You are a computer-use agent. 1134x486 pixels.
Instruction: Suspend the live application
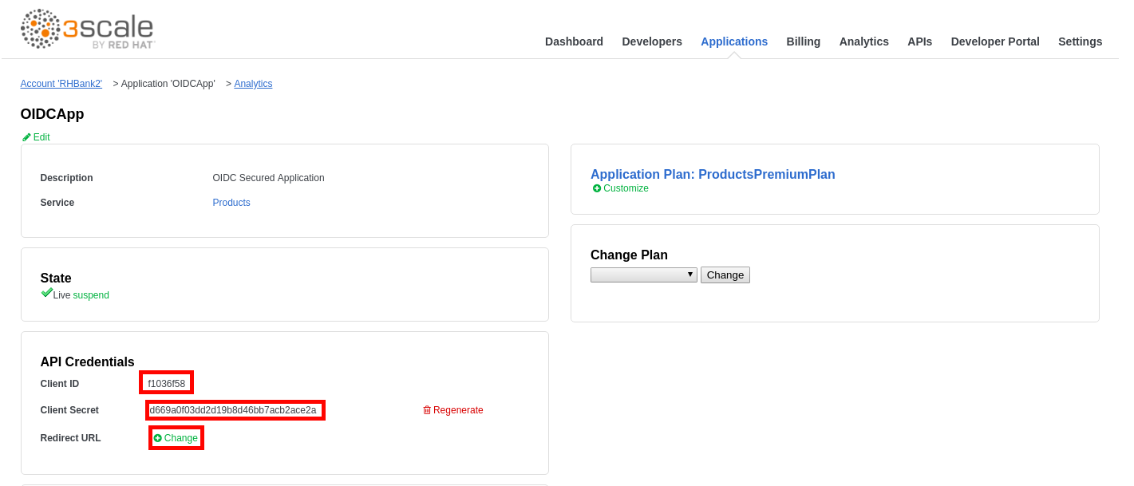(91, 295)
